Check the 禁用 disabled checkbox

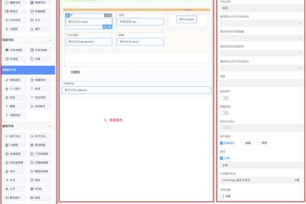coord(259,143)
